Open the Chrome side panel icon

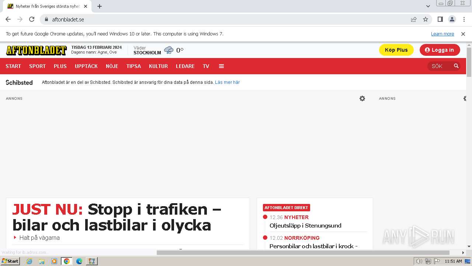tap(440, 19)
